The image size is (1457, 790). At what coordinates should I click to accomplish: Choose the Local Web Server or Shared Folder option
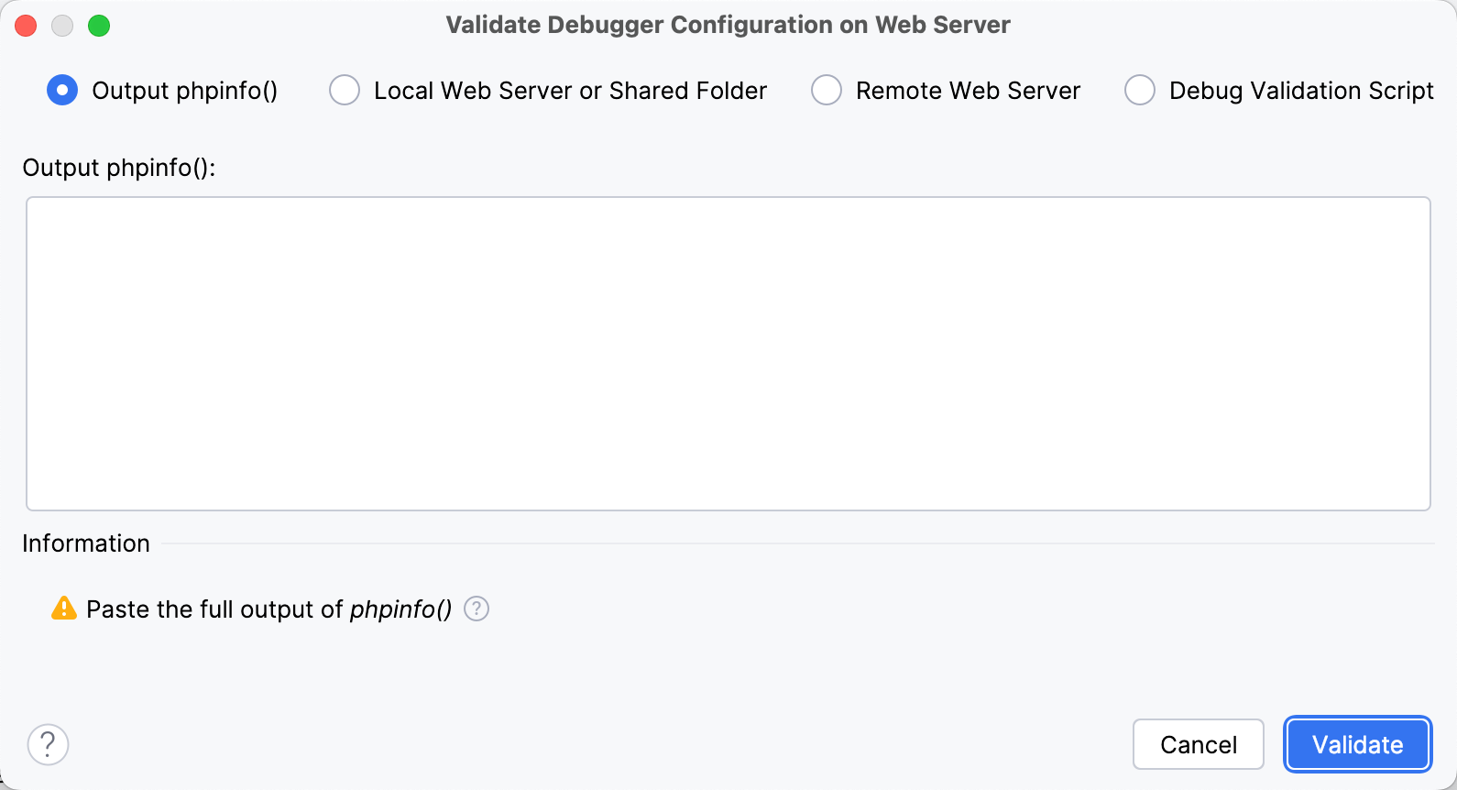[344, 90]
